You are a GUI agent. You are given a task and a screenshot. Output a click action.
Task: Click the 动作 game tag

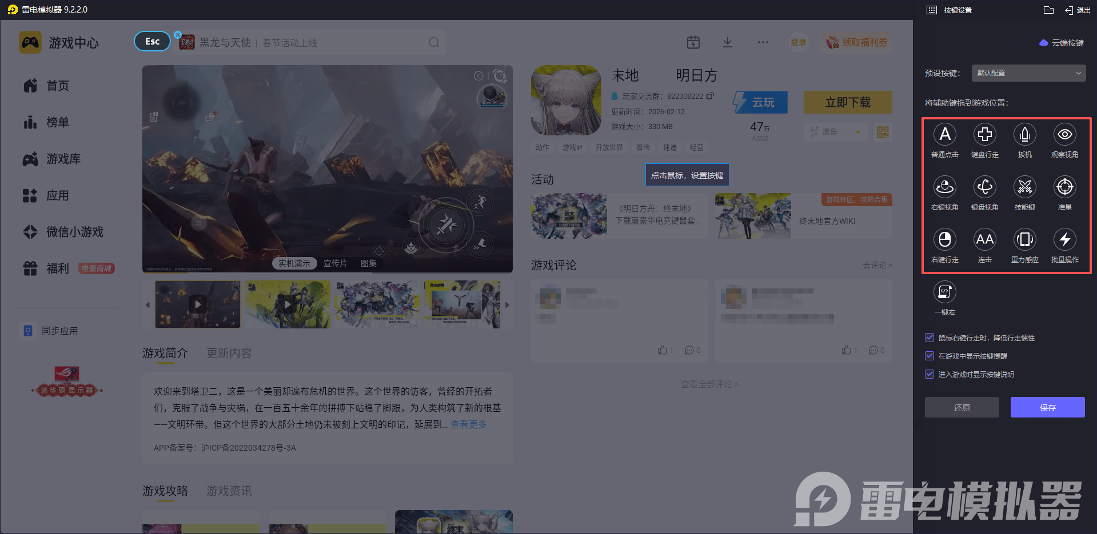coord(542,147)
